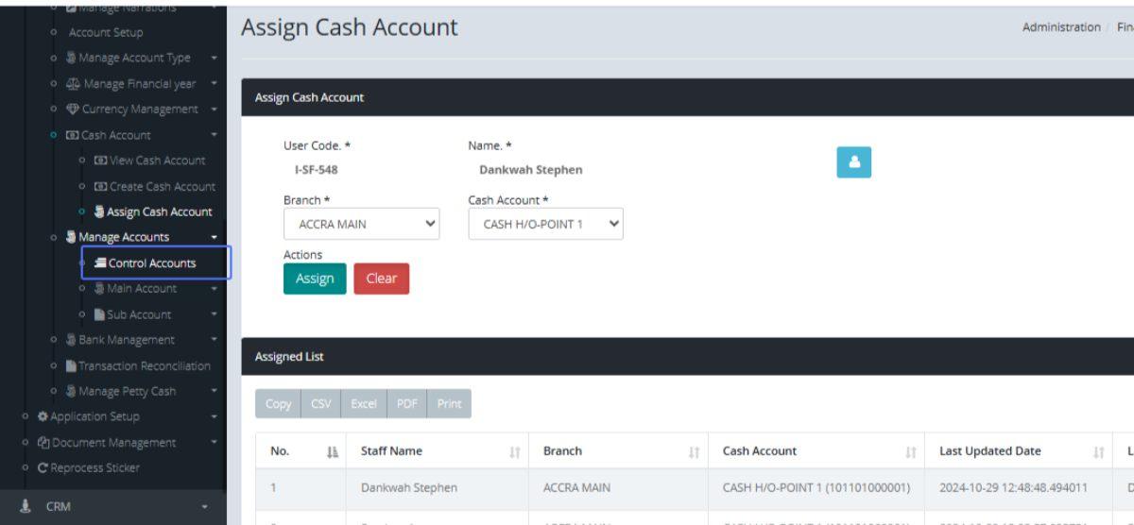Click the Manage Financial year scale icon

(73, 84)
